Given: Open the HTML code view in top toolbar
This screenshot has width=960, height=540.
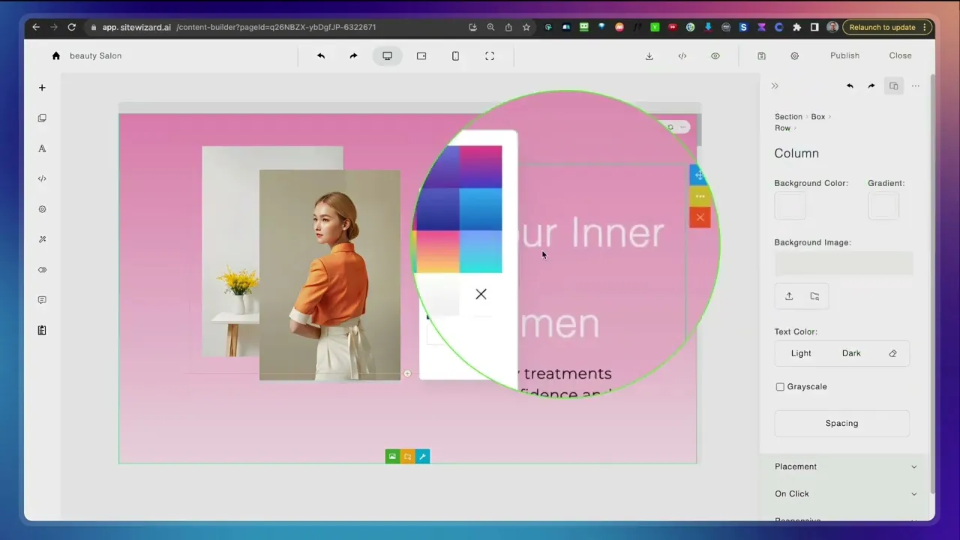Looking at the screenshot, I should (x=682, y=55).
